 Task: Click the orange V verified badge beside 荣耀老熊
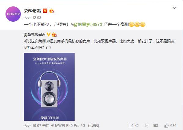click(x=45, y=11)
